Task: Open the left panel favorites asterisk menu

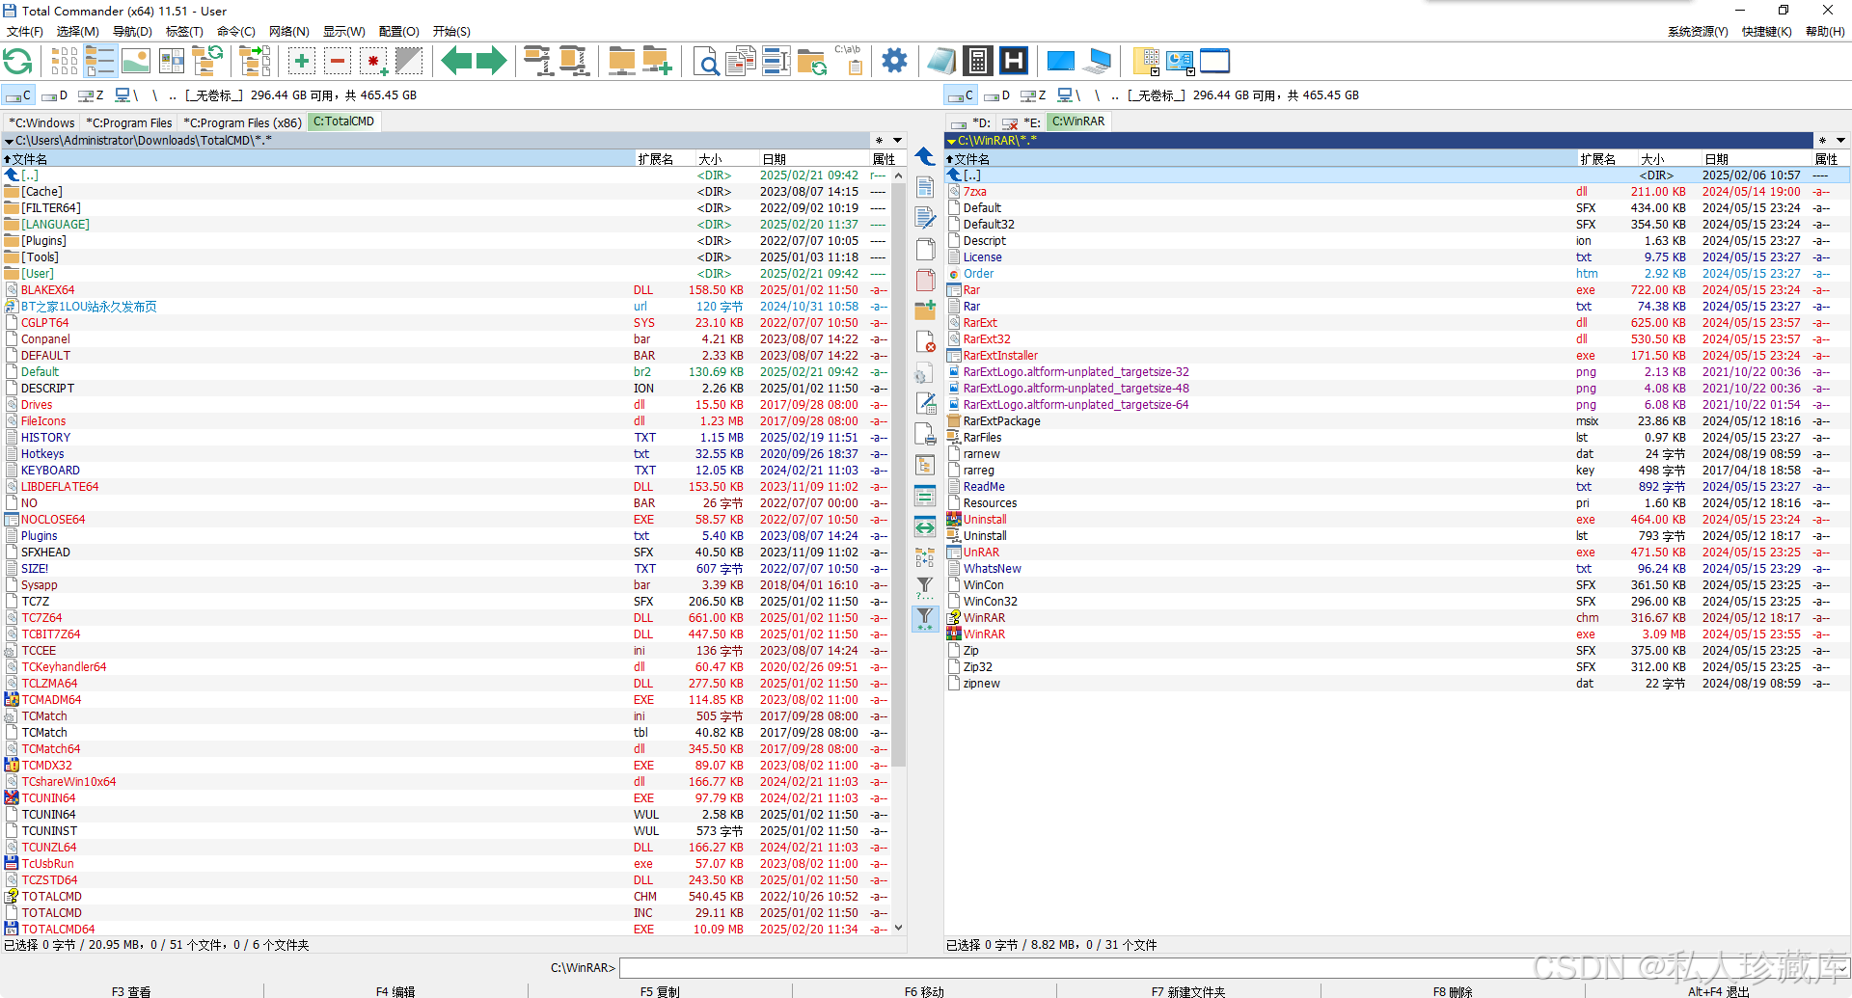Action: [879, 141]
